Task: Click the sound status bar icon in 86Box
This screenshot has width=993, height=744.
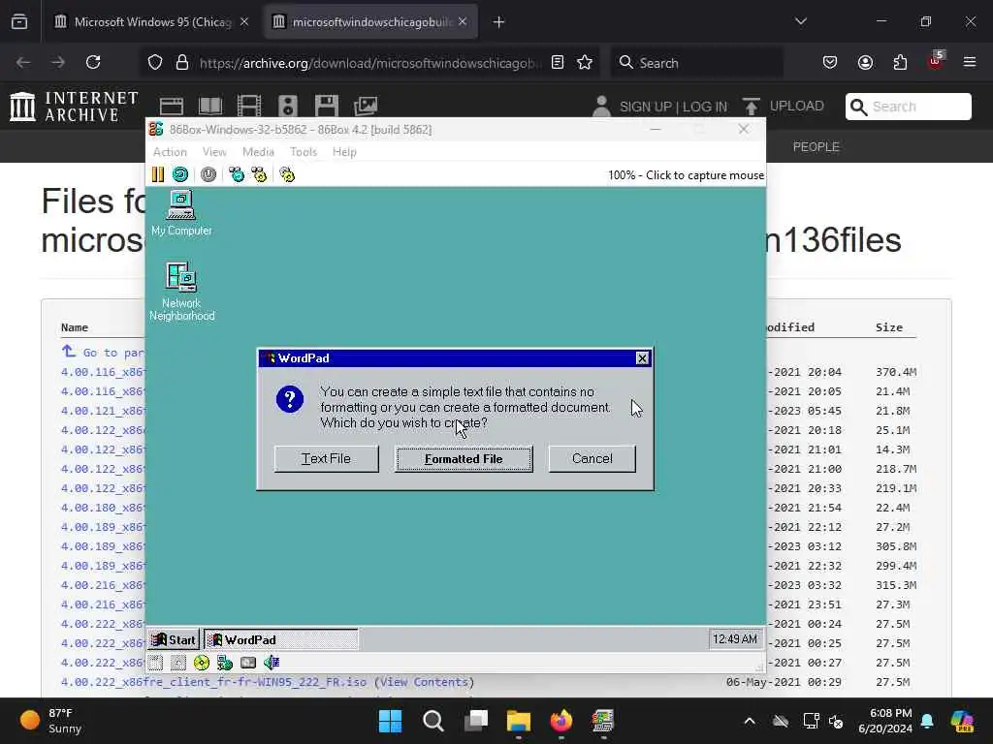Action: 272,663
